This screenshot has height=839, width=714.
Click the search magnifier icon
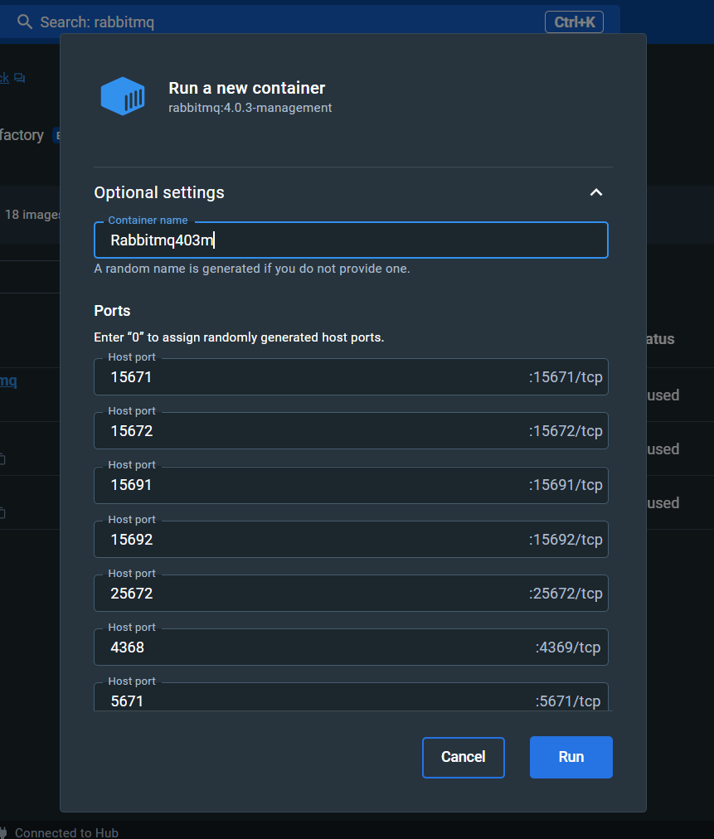(25, 22)
